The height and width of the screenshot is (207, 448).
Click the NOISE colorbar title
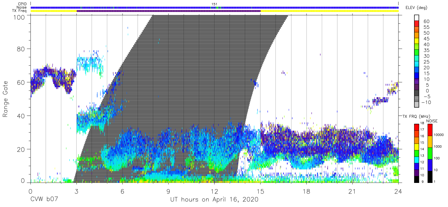431,121
